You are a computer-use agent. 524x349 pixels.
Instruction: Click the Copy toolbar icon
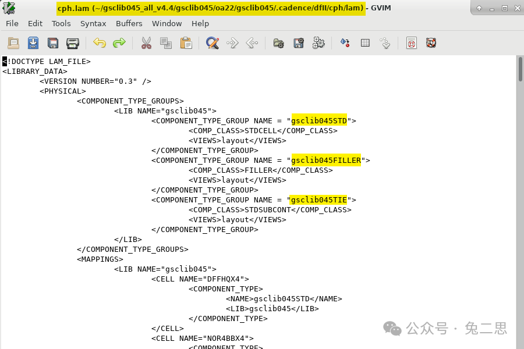tap(166, 43)
